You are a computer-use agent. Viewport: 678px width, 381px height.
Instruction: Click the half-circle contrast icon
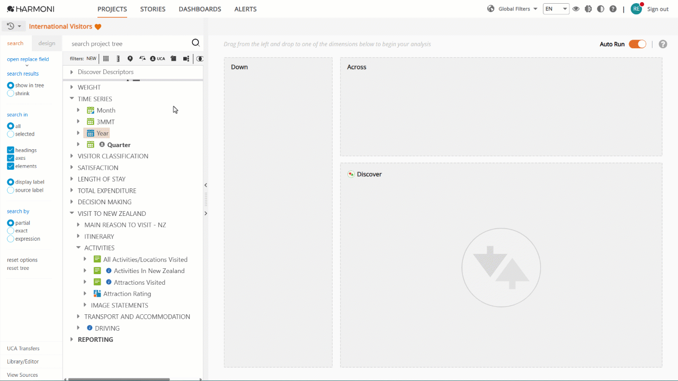601,9
